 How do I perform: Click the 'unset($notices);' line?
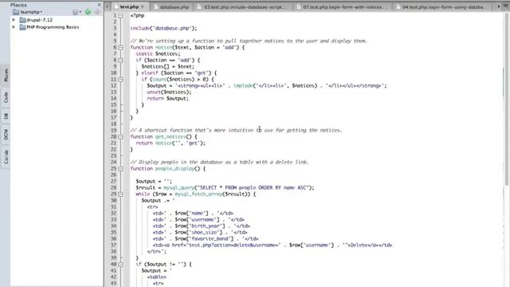click(x=169, y=92)
